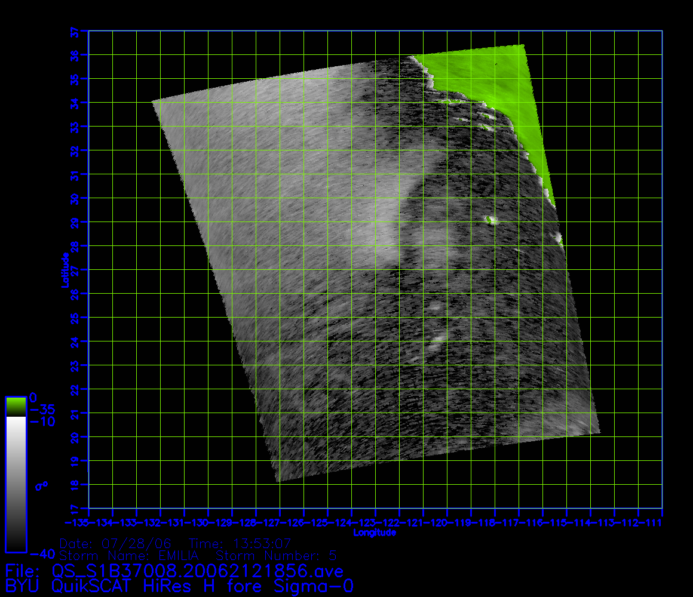Click the -35 label beside the color bar
This screenshot has width=693, height=597.
(x=42, y=410)
